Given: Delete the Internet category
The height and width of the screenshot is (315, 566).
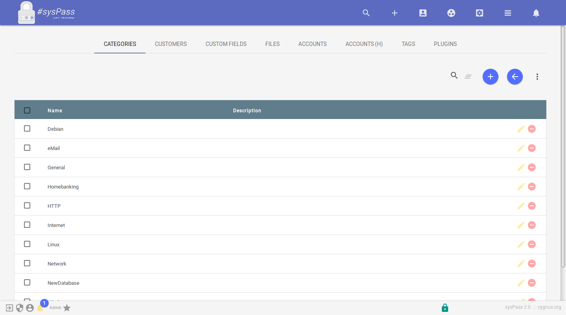Looking at the screenshot, I should click(x=532, y=225).
